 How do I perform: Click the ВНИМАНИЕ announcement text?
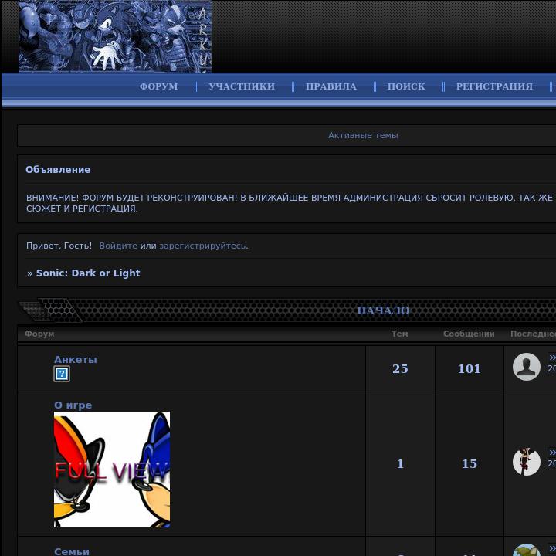[x=290, y=203]
